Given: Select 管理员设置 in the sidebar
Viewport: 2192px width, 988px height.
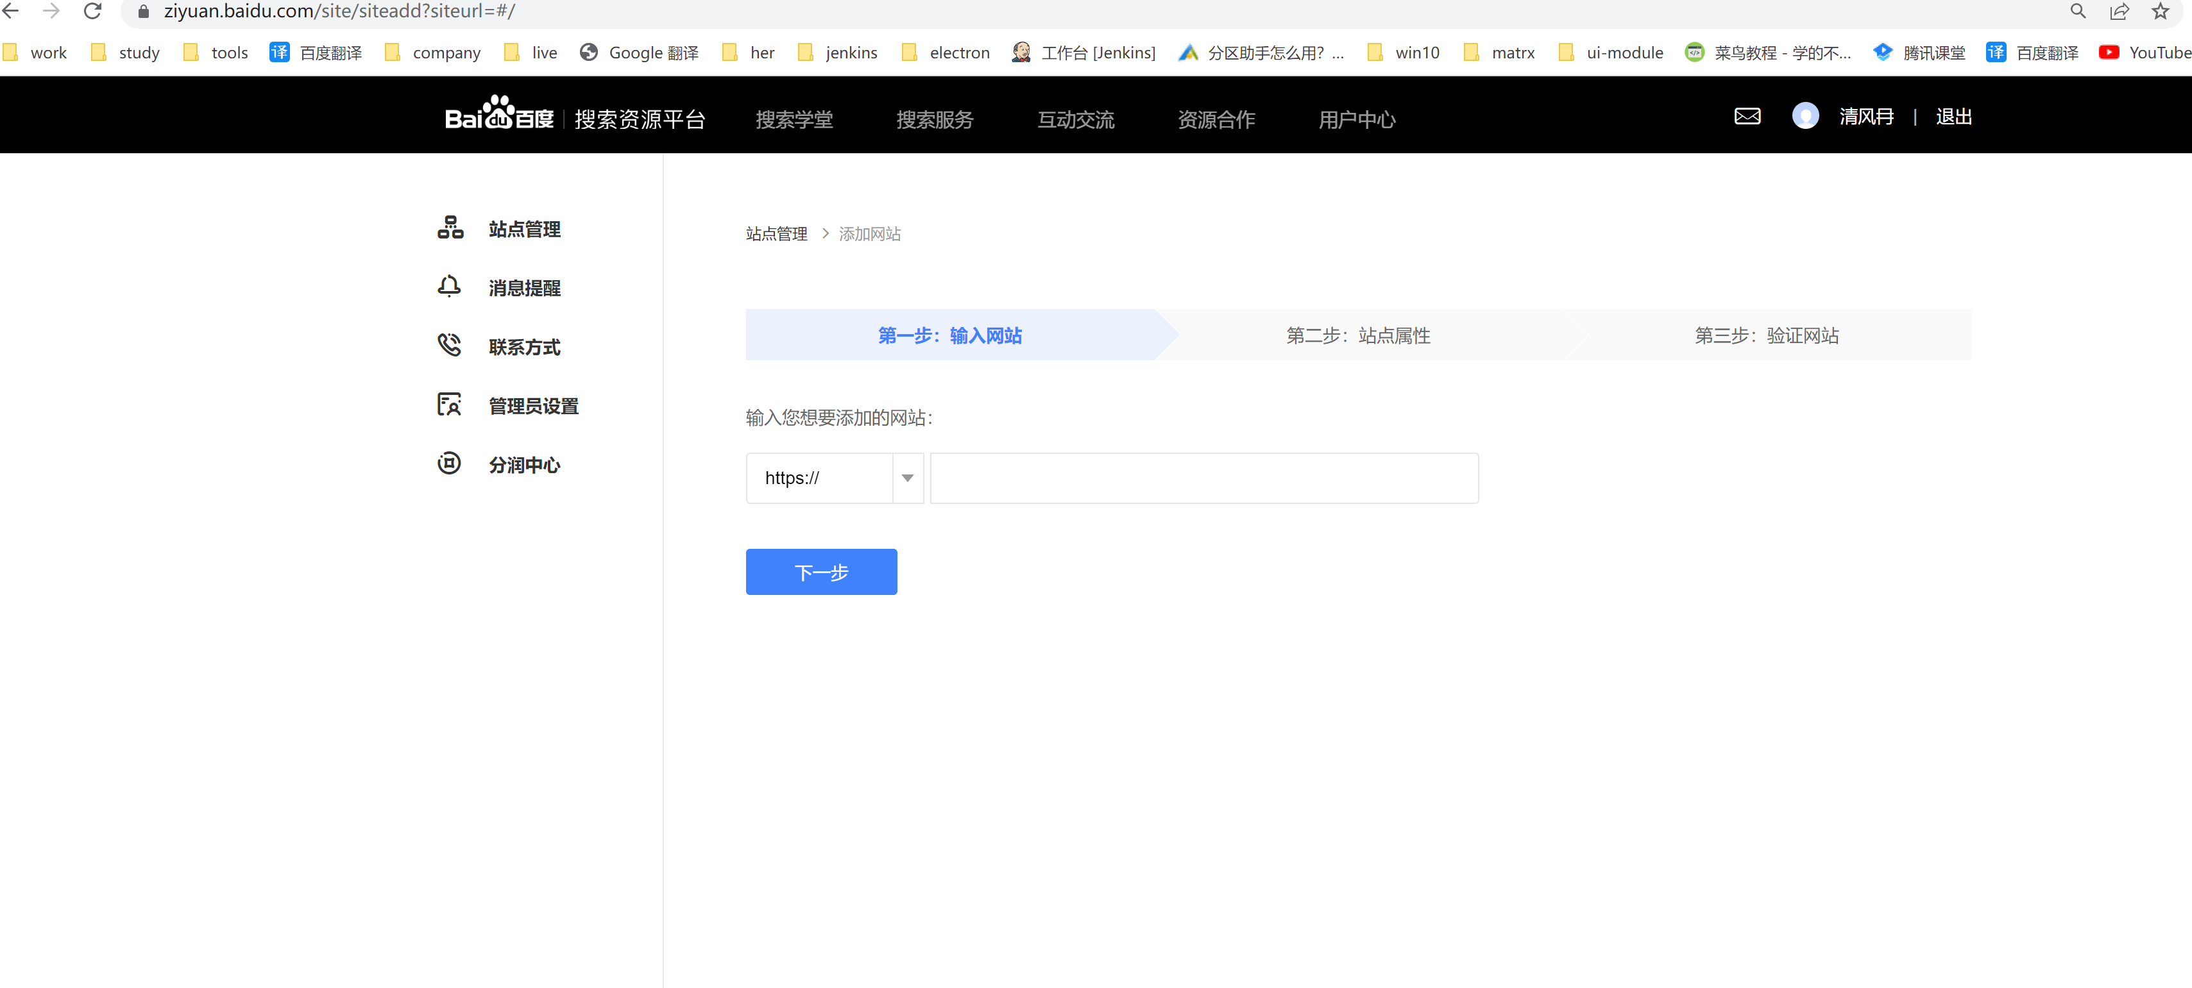Looking at the screenshot, I should point(508,406).
